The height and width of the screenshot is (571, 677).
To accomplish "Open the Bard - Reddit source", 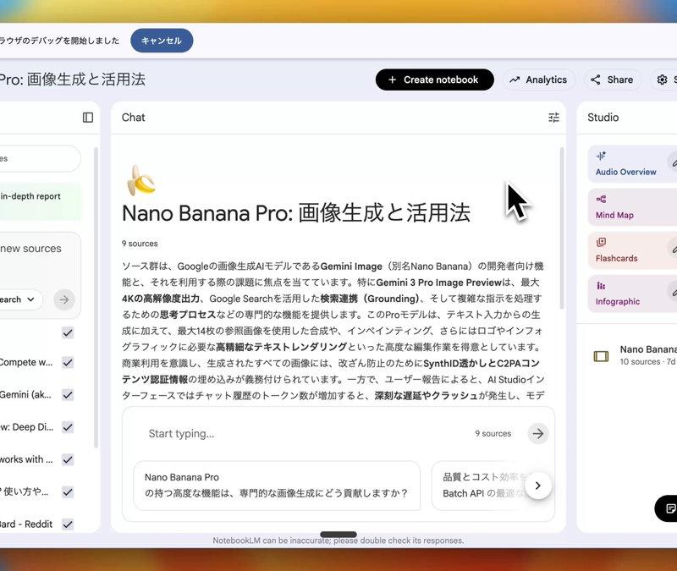I will point(26,524).
